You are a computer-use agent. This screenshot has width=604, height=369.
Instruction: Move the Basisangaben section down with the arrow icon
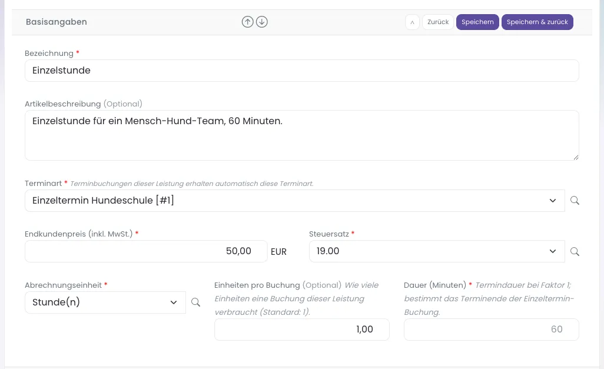262,22
